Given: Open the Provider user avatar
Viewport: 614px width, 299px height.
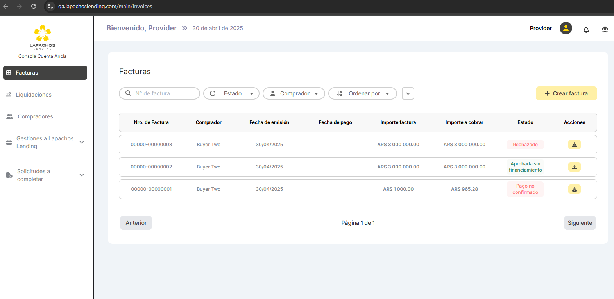Looking at the screenshot, I should click(566, 28).
